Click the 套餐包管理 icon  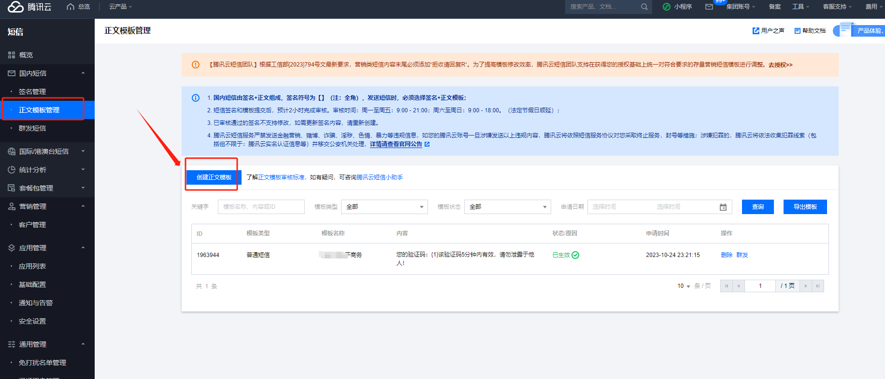12,188
